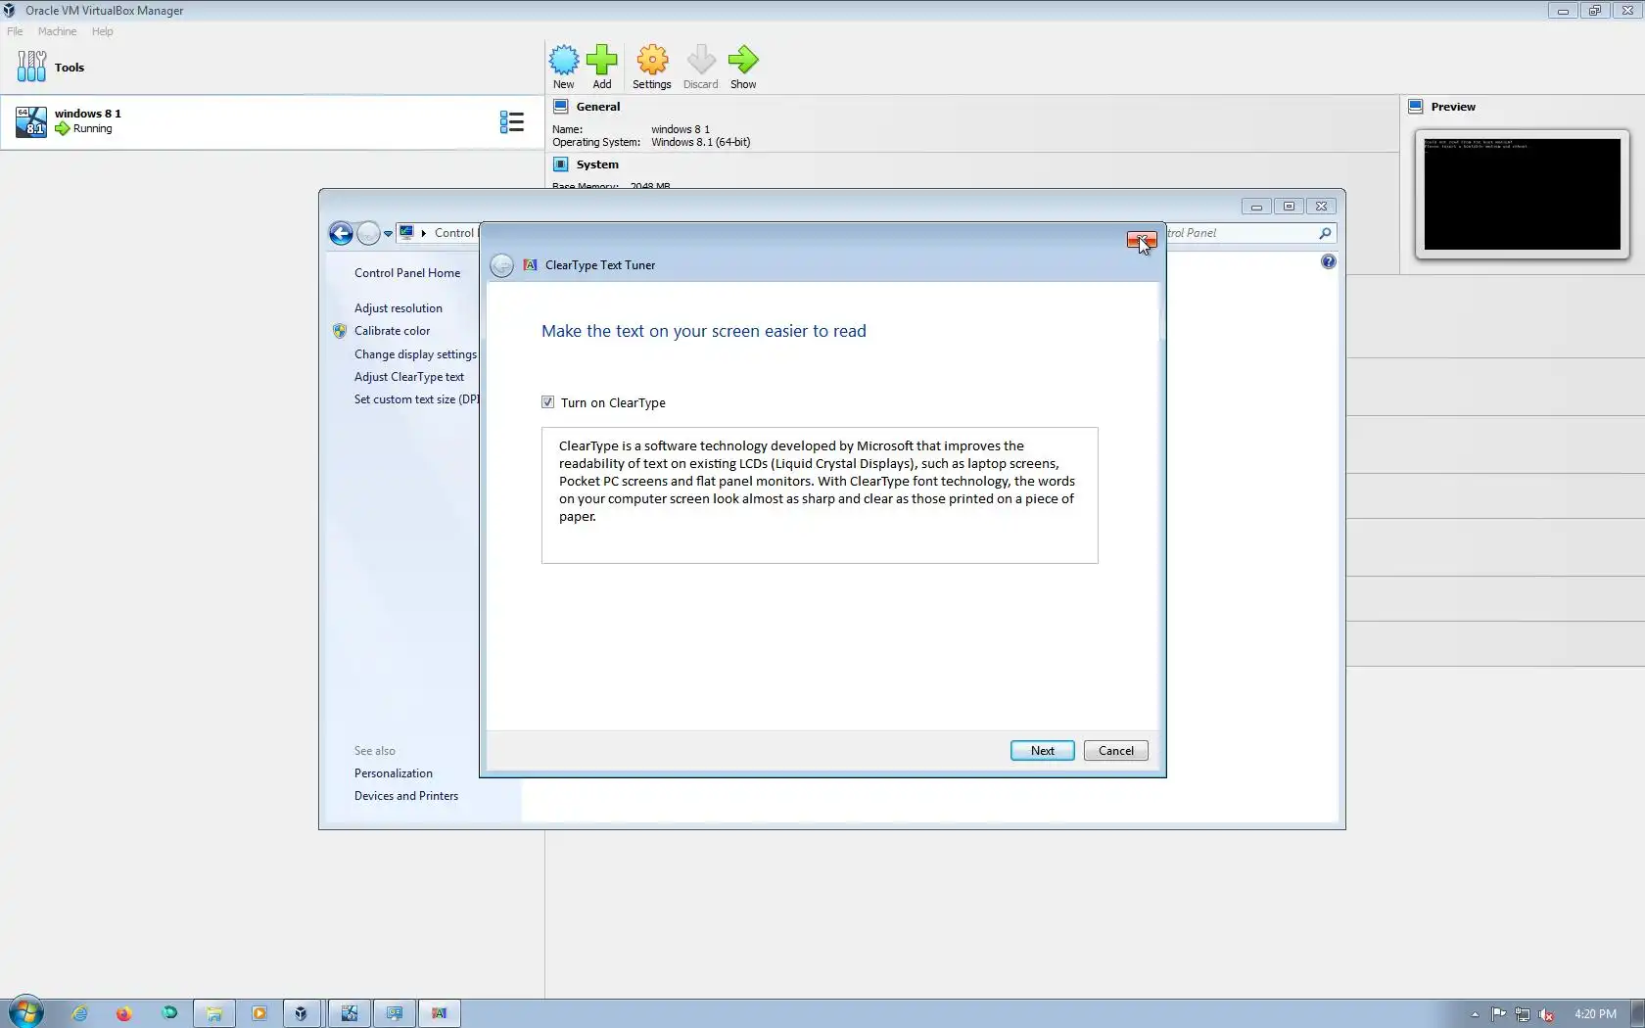1645x1028 pixels.
Task: Expand the recent pages dropdown arrow
Action: [388, 233]
